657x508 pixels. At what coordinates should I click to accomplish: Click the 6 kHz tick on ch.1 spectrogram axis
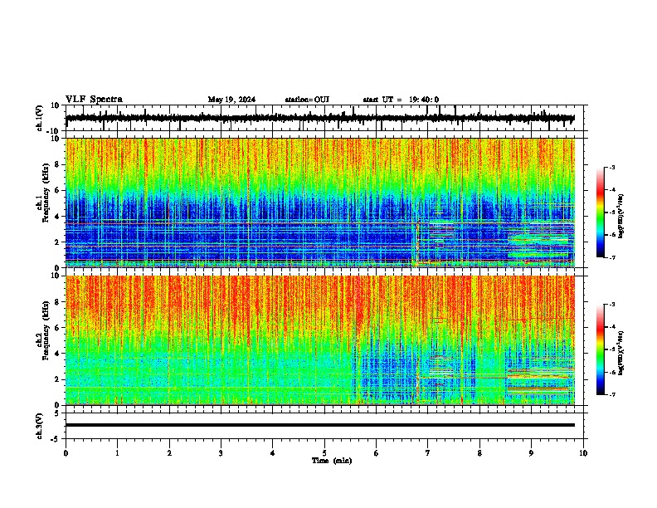57,190
